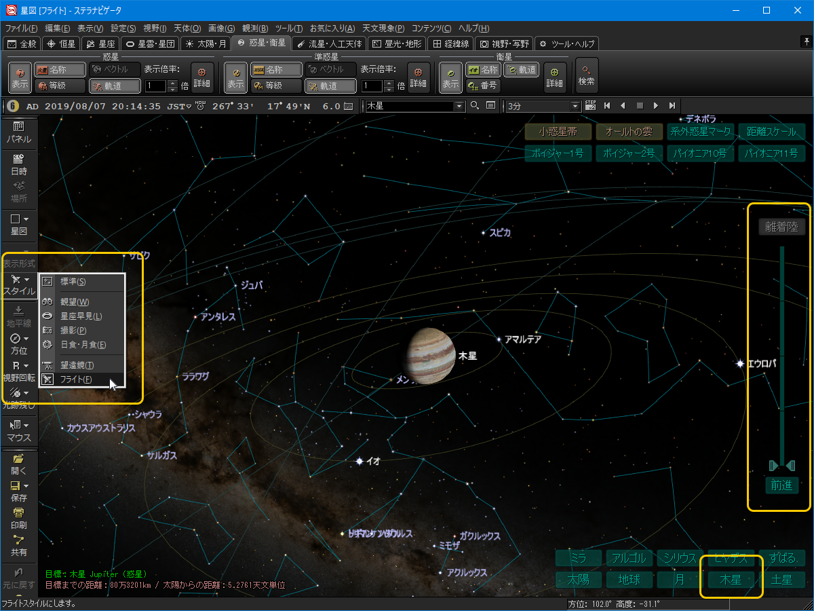Click the JST time zone dropdown arrow
Image resolution: width=814 pixels, height=611 pixels.
tap(189, 106)
